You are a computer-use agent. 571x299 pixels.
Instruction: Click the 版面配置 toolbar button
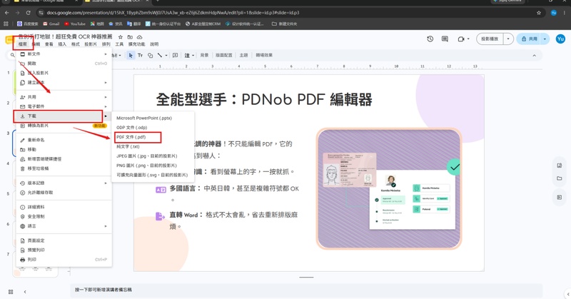click(223, 56)
